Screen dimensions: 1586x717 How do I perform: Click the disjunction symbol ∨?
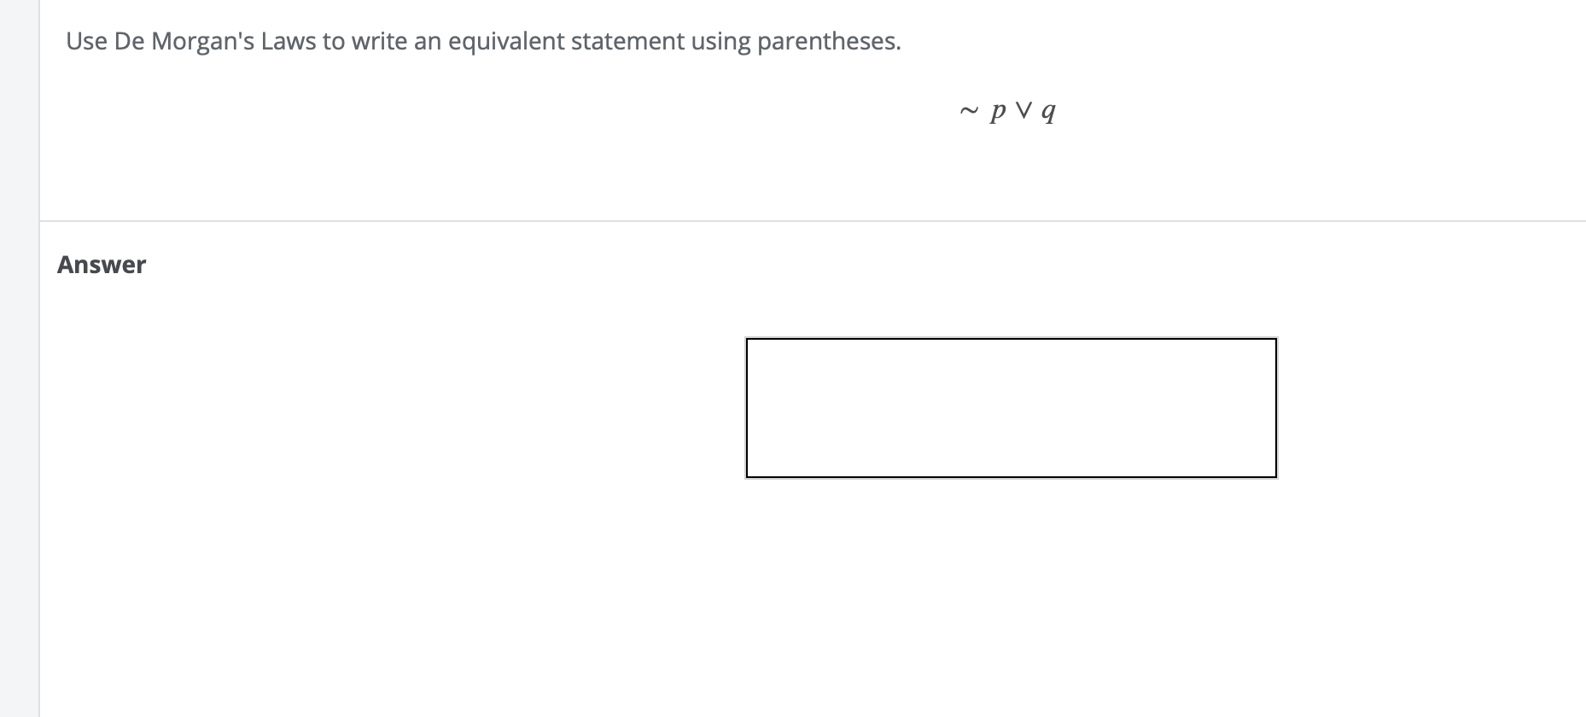[x=1023, y=109]
